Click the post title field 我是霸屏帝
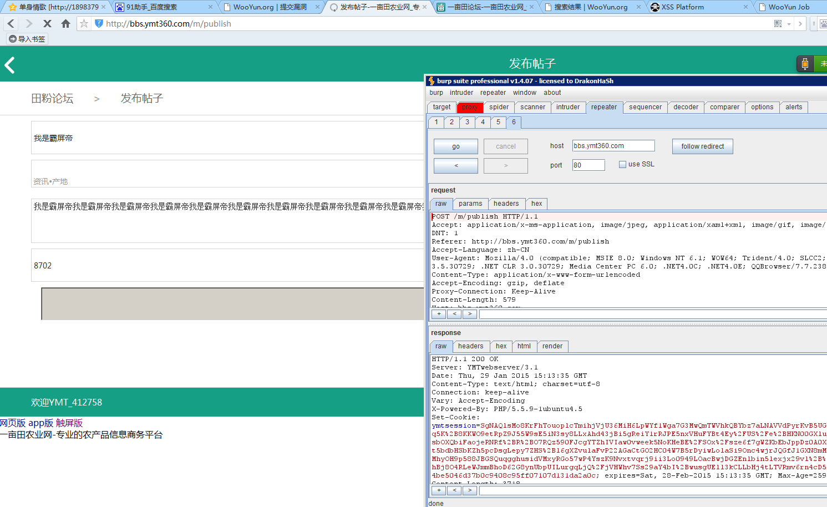 click(227, 138)
